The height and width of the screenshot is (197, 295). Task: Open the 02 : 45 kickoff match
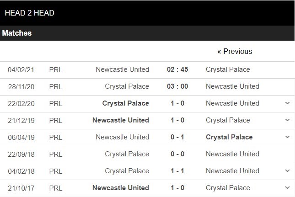click(177, 69)
